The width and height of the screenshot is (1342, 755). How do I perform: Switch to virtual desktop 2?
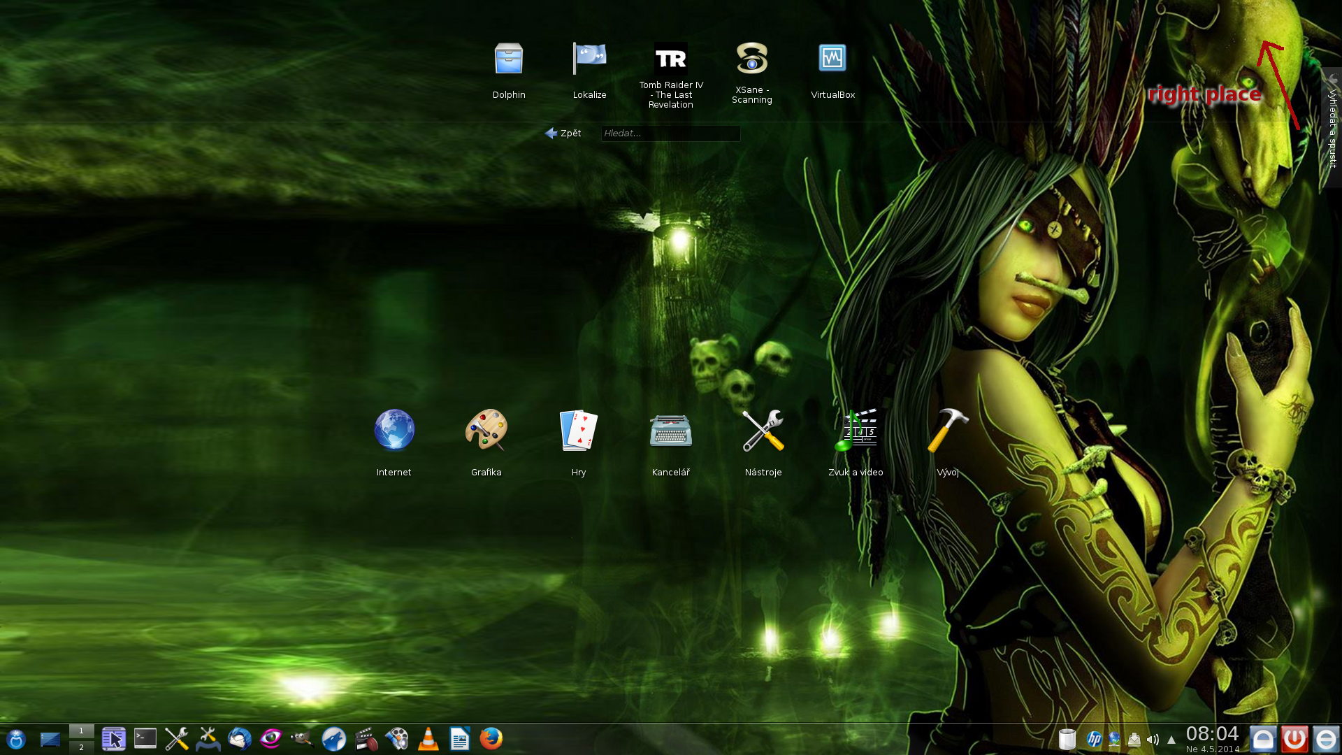pos(81,747)
